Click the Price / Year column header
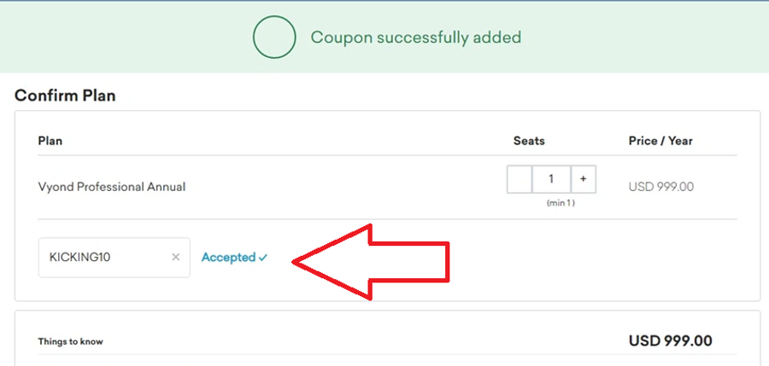The width and height of the screenshot is (769, 366). click(660, 141)
